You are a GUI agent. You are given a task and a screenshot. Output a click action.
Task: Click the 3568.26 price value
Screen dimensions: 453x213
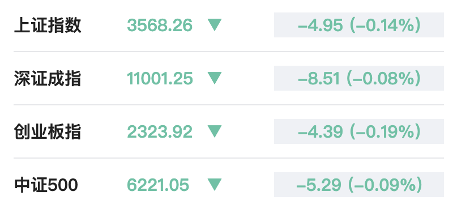coord(160,25)
